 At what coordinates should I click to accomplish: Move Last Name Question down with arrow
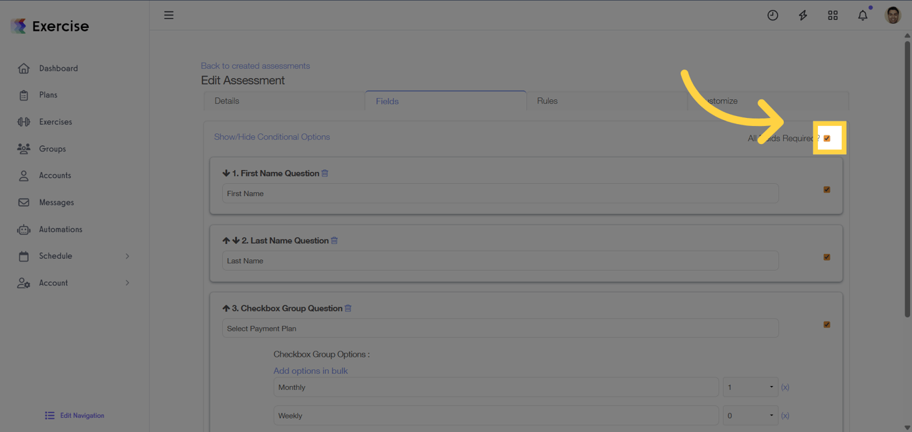tap(236, 241)
